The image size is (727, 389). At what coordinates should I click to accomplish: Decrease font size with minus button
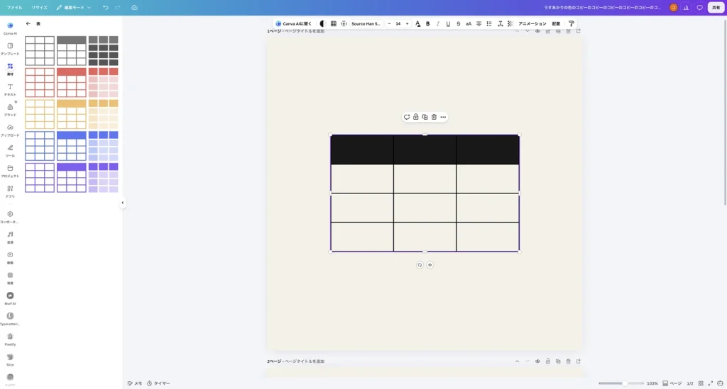click(389, 23)
